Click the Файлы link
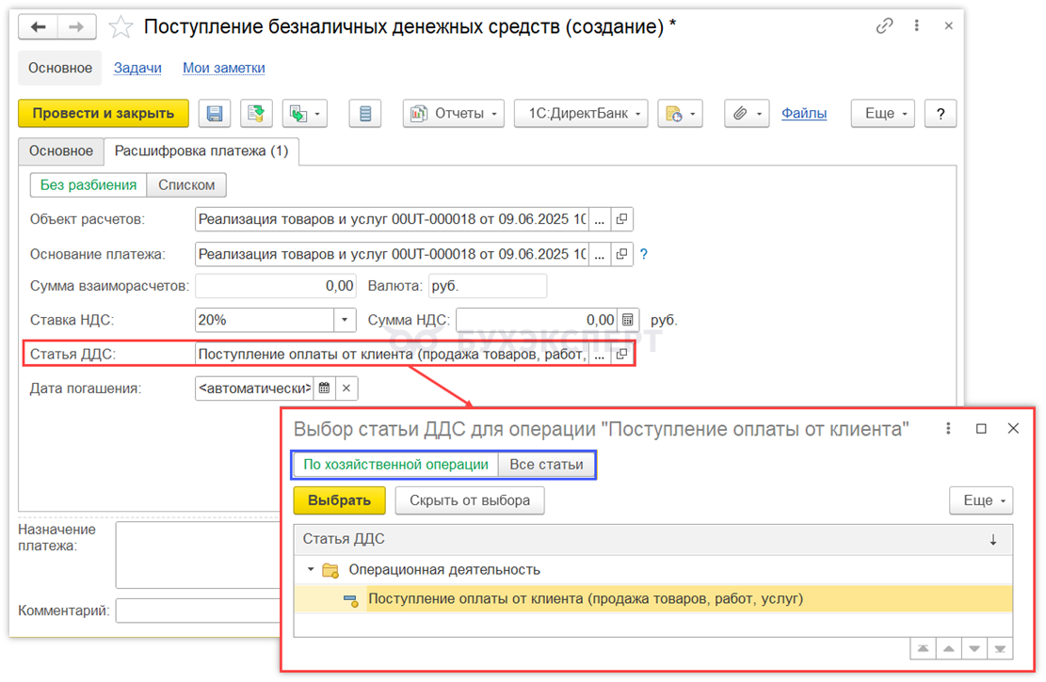1046x682 pixels. [804, 114]
